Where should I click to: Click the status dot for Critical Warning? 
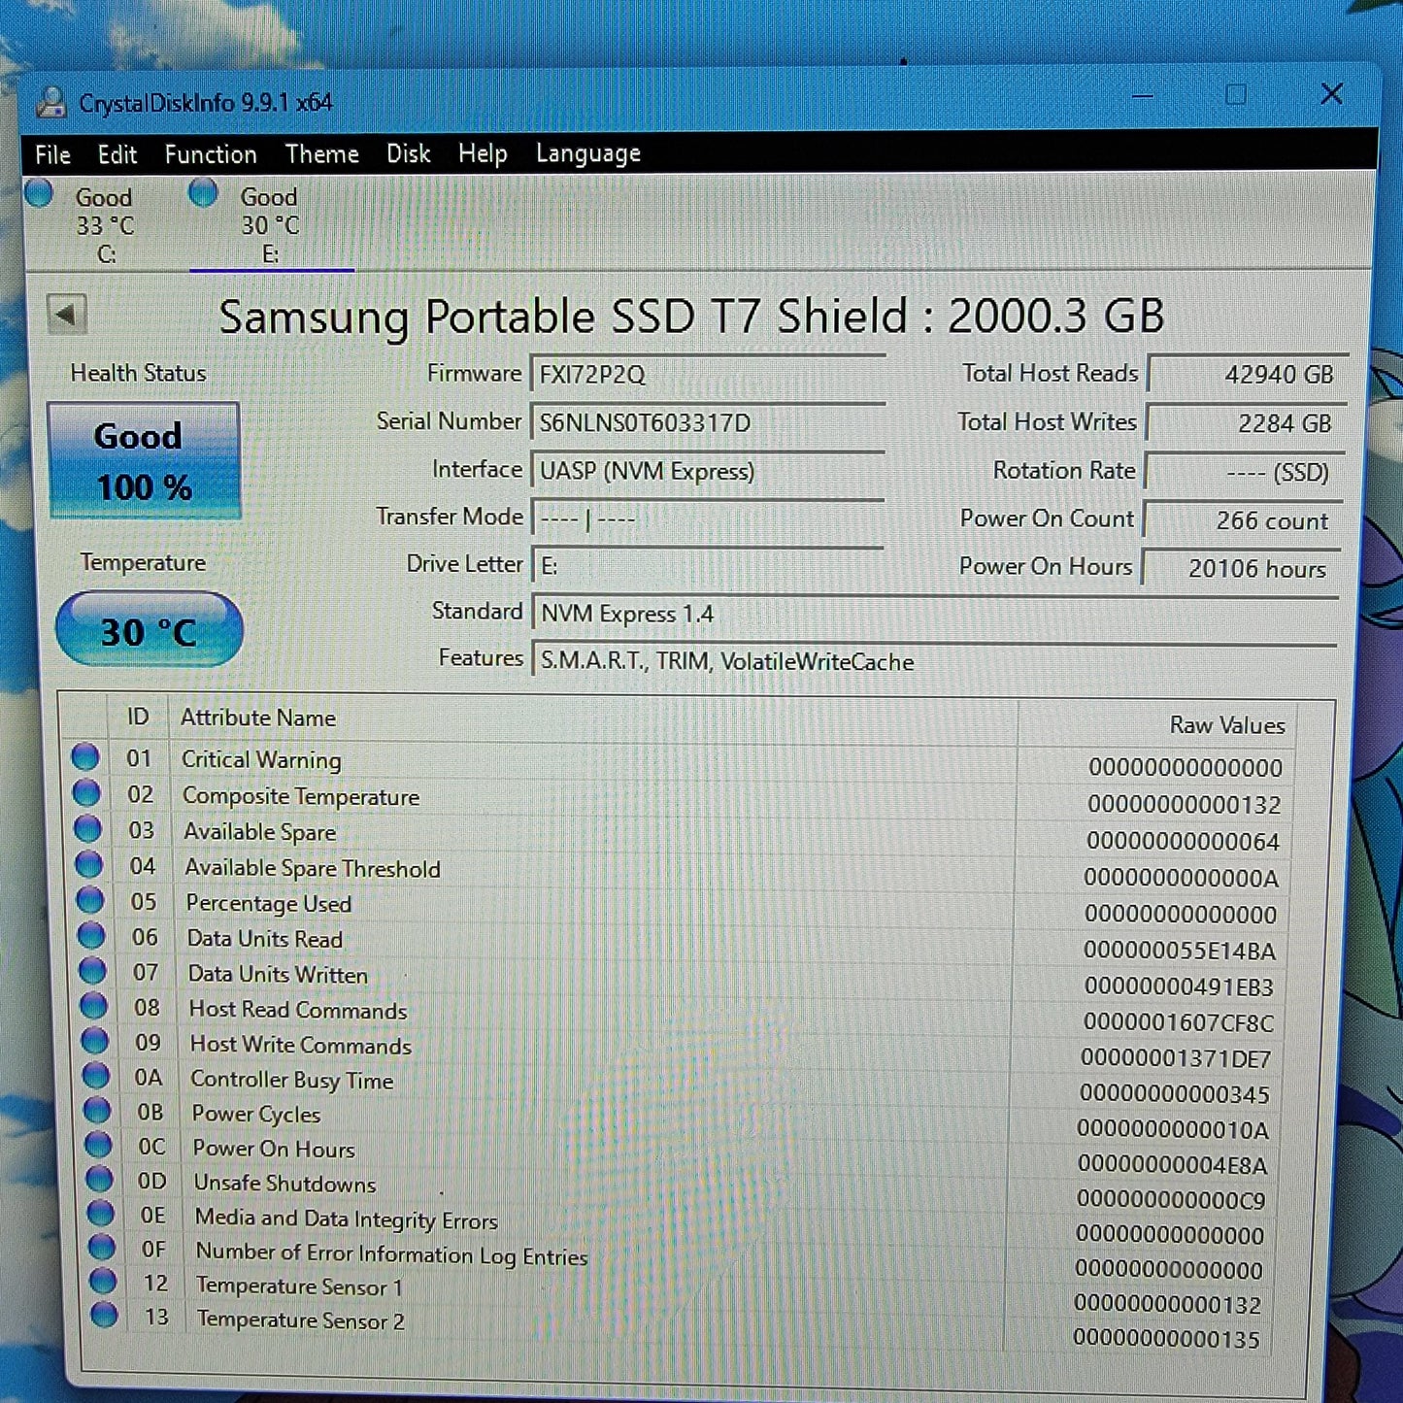coord(85,756)
